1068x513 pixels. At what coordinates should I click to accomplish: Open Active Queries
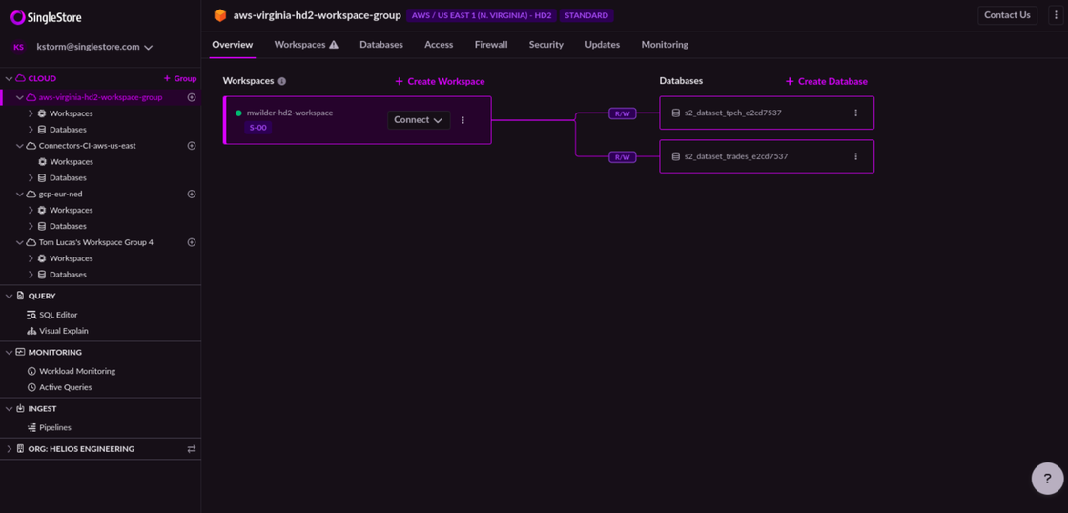(66, 387)
